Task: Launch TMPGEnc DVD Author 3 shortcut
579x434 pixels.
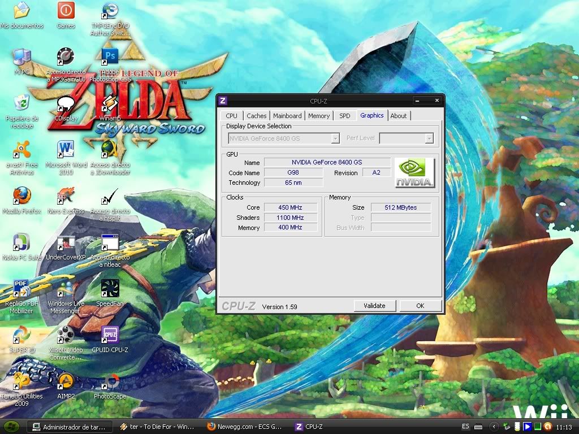Action: click(110, 11)
